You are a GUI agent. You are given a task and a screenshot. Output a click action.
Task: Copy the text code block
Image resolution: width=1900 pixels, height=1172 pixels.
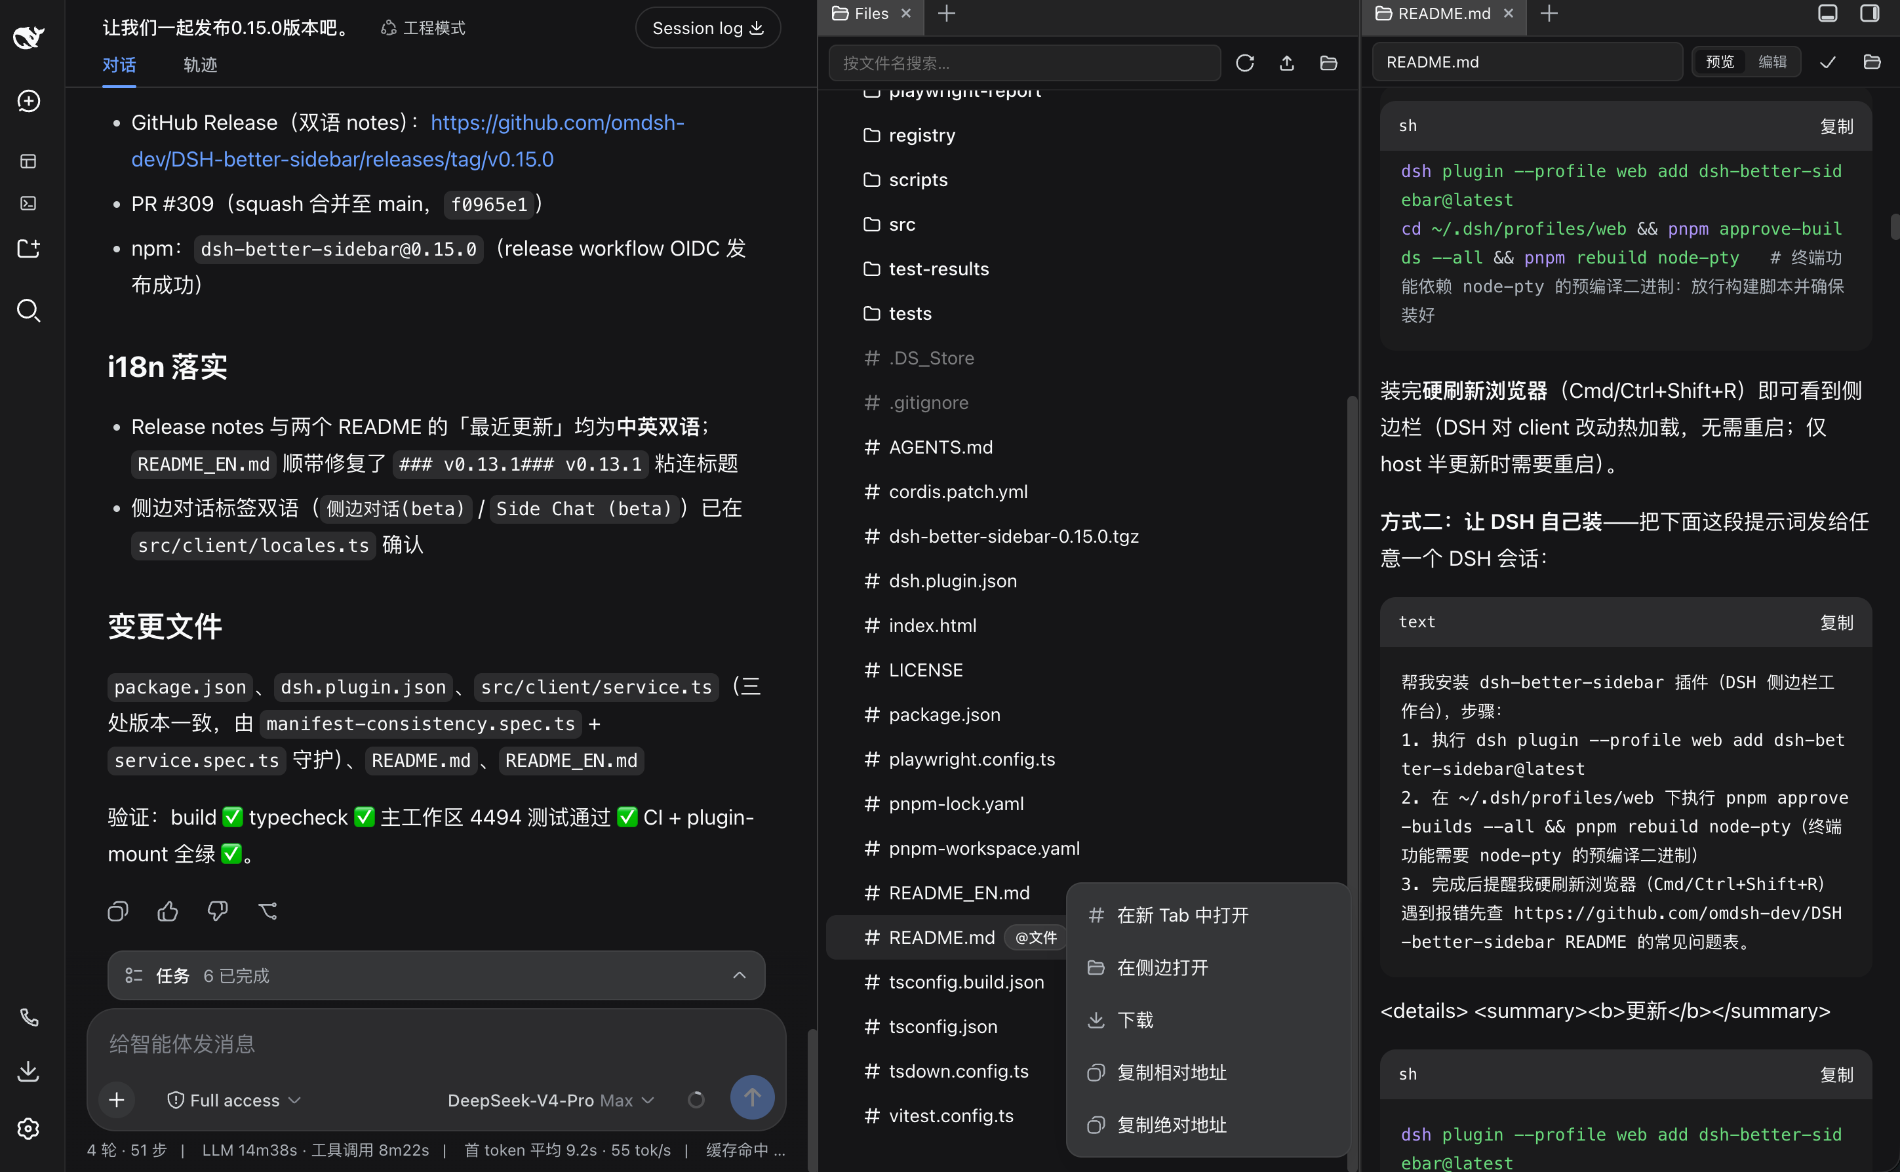[x=1836, y=621]
